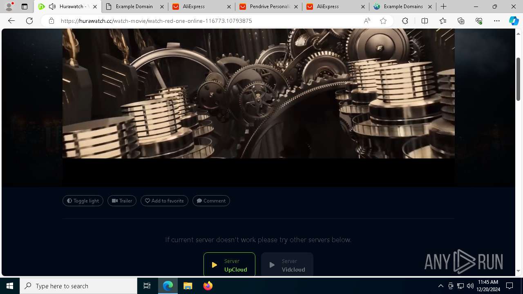Switch to the Example Domains tab

point(402,7)
